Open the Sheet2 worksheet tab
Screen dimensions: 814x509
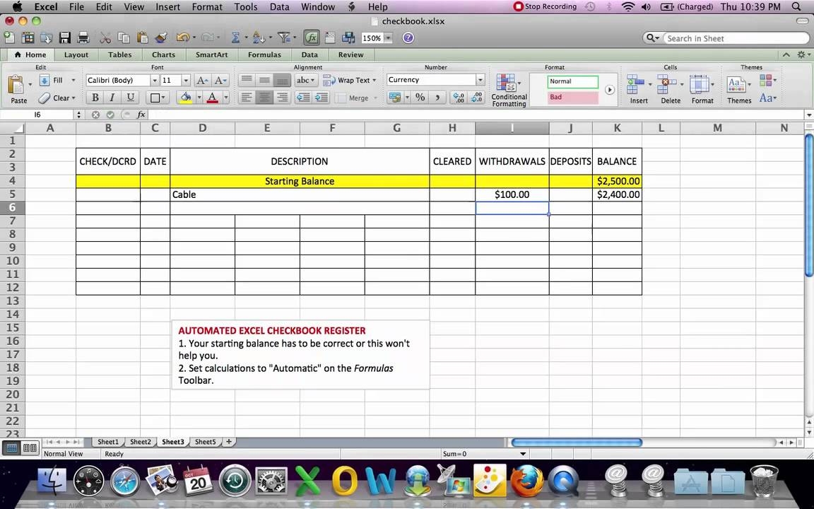click(x=140, y=441)
